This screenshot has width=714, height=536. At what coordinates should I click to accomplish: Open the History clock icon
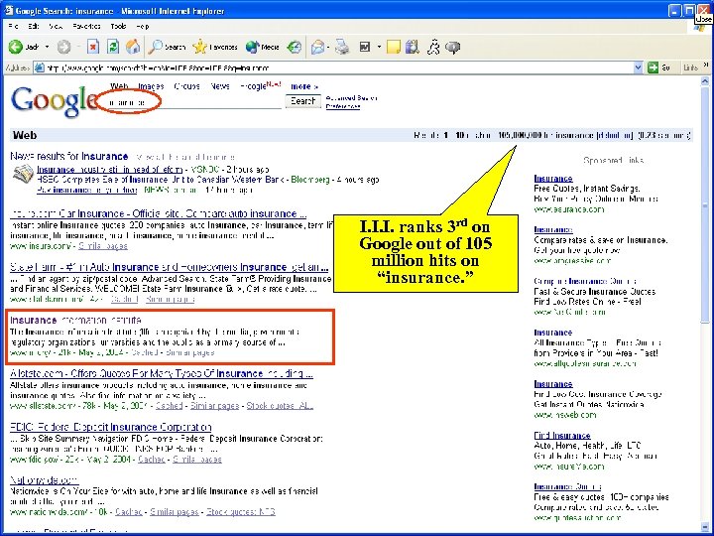pos(295,47)
